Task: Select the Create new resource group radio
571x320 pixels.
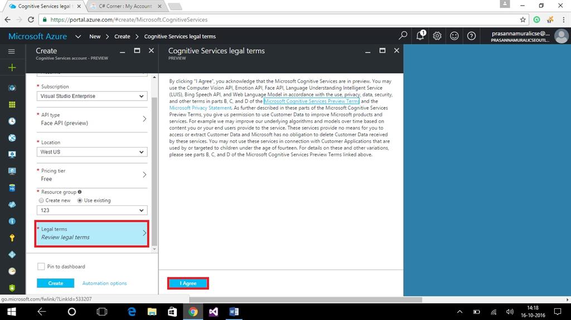Action: 41,200
